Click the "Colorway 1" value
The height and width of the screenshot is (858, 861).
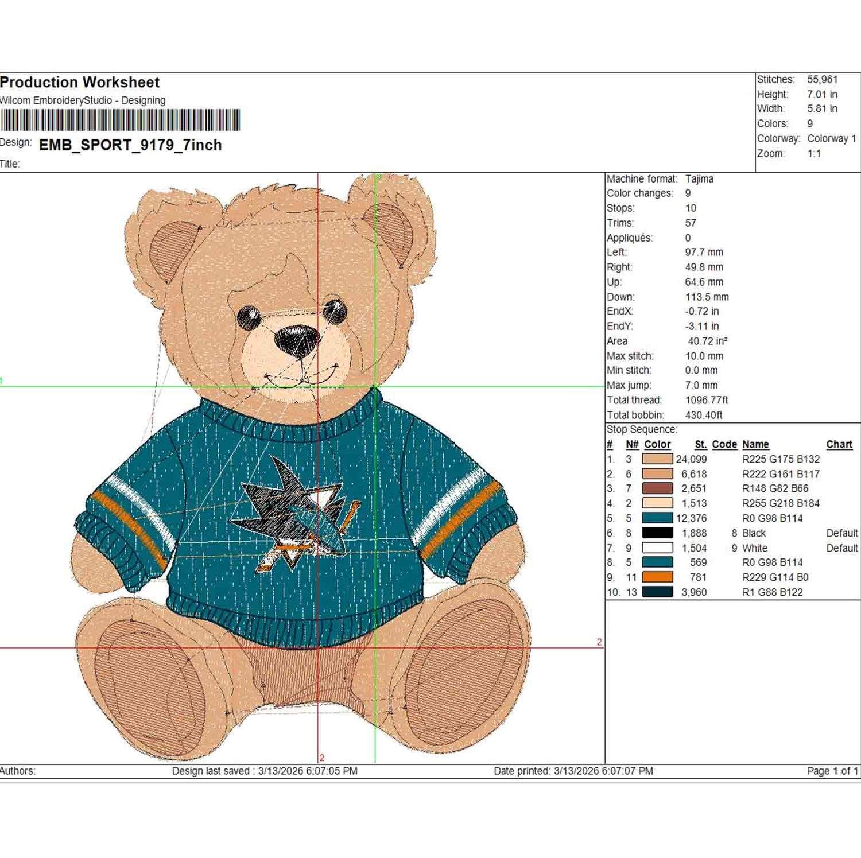pyautogui.click(x=832, y=139)
